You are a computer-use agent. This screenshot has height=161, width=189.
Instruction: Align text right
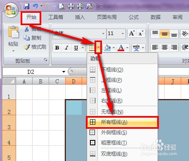pos(174,47)
